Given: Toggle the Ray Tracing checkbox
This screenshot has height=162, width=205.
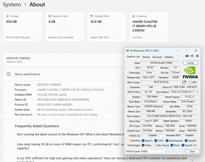Looking at the screenshot, I should (x=155, y=145).
